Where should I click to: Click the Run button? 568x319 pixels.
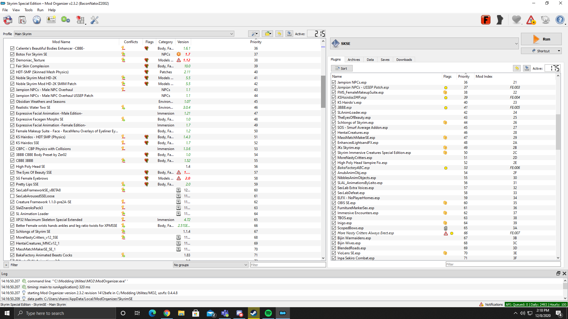(x=541, y=39)
